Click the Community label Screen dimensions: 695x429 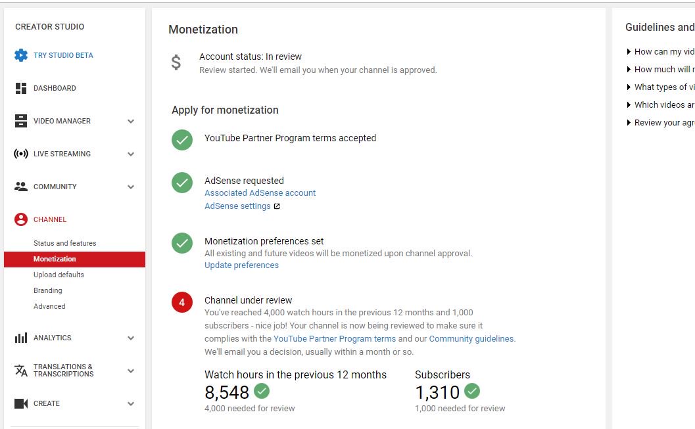click(55, 187)
